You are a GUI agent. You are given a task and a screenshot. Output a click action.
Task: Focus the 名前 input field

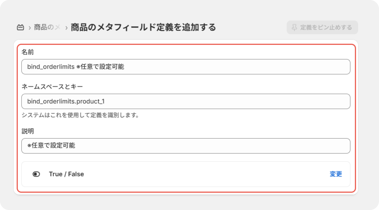(x=186, y=67)
